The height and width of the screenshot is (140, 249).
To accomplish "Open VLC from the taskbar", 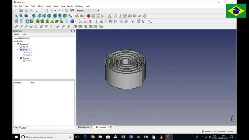I will 161,137.
